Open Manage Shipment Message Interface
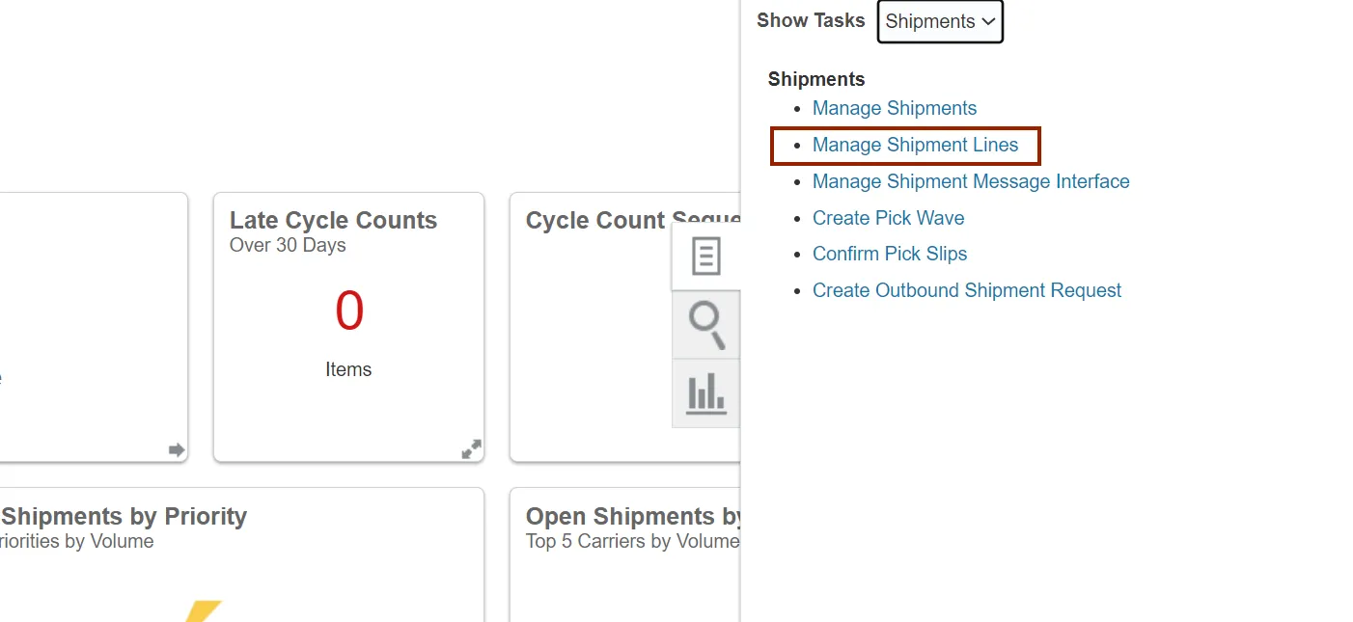The image size is (1353, 622). pyautogui.click(x=971, y=181)
